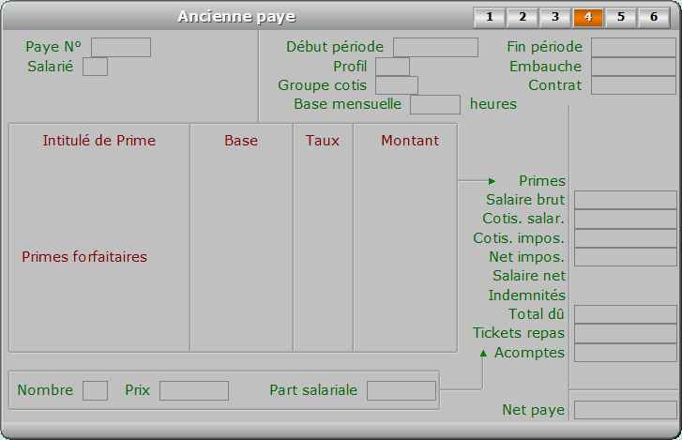Select the Contrat field

pyautogui.click(x=634, y=85)
